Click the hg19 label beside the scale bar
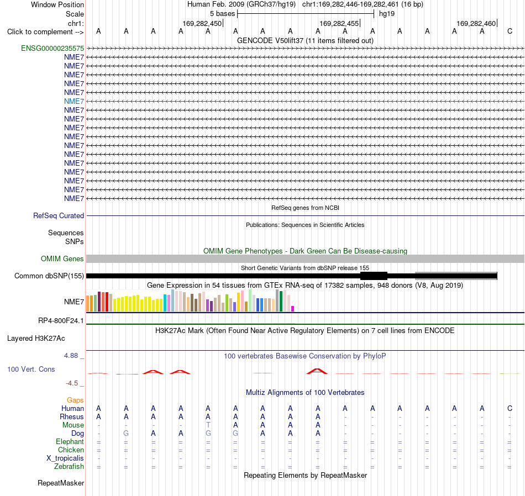 [x=387, y=14]
